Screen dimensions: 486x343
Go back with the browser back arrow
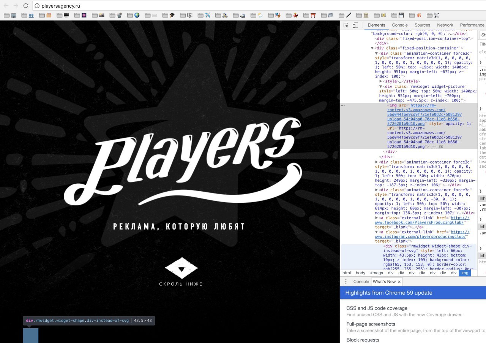click(6, 6)
